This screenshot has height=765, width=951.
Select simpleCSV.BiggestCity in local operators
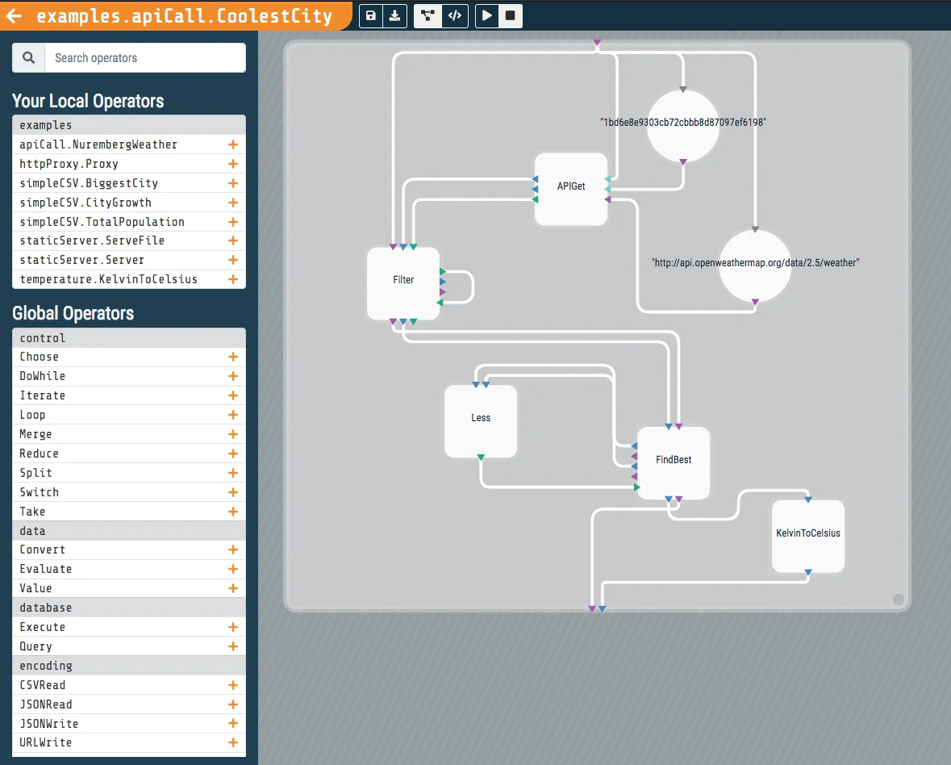pos(89,183)
